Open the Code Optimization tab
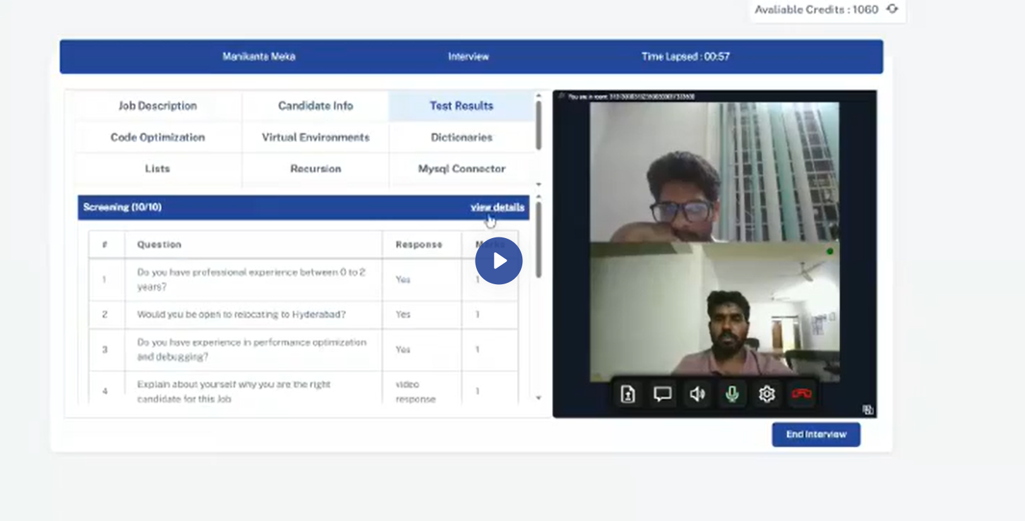Image resolution: width=1025 pixels, height=521 pixels. point(158,137)
